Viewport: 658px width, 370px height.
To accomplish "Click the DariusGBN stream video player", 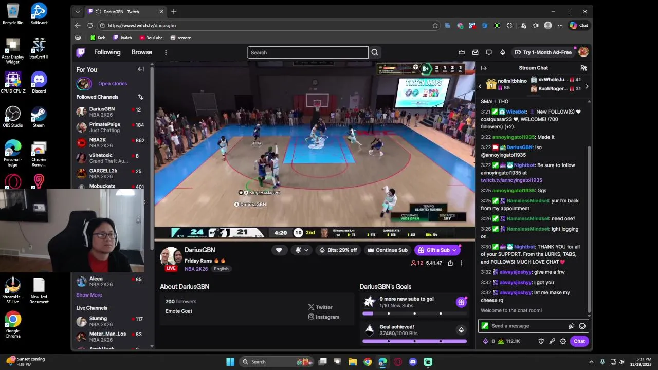I will tap(315, 151).
